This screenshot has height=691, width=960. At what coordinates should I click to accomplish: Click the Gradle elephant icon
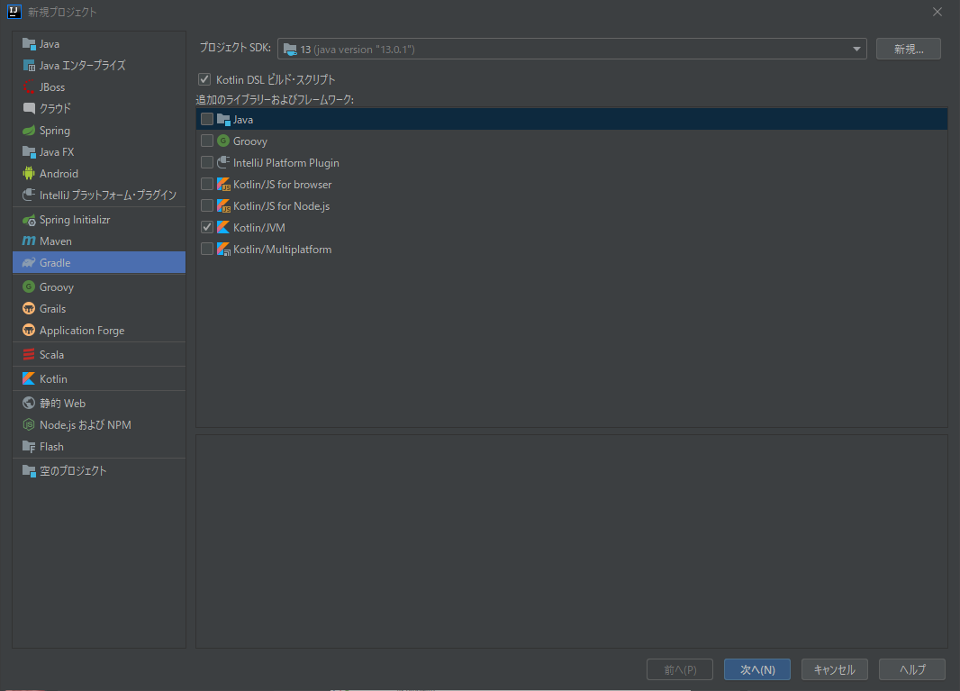[29, 263]
